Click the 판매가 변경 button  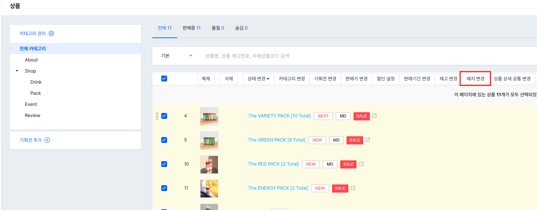click(357, 79)
